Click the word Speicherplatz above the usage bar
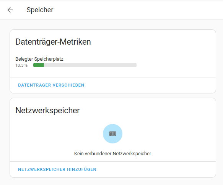 [x=49, y=59]
